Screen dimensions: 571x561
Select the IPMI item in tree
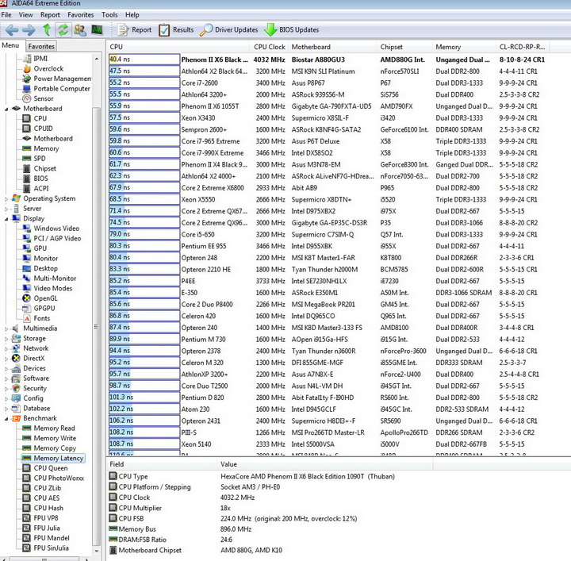[40, 58]
